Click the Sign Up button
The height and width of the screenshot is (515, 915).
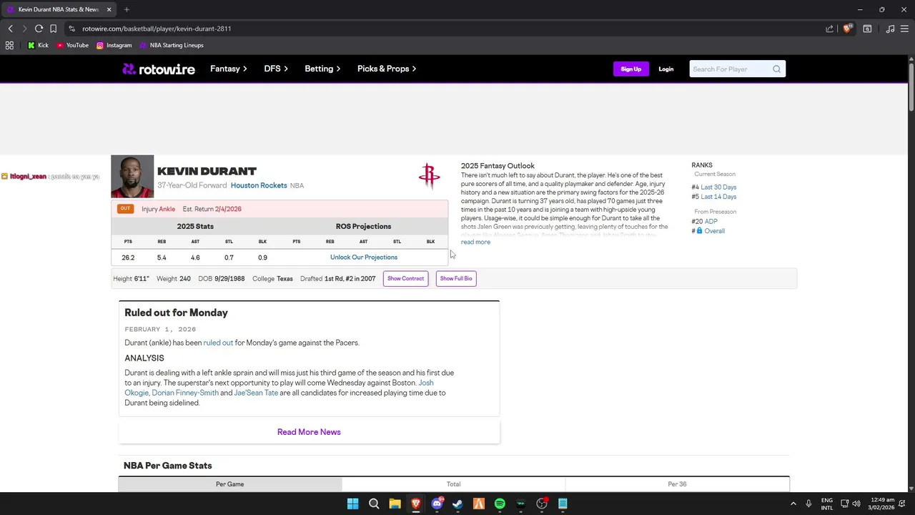(630, 69)
